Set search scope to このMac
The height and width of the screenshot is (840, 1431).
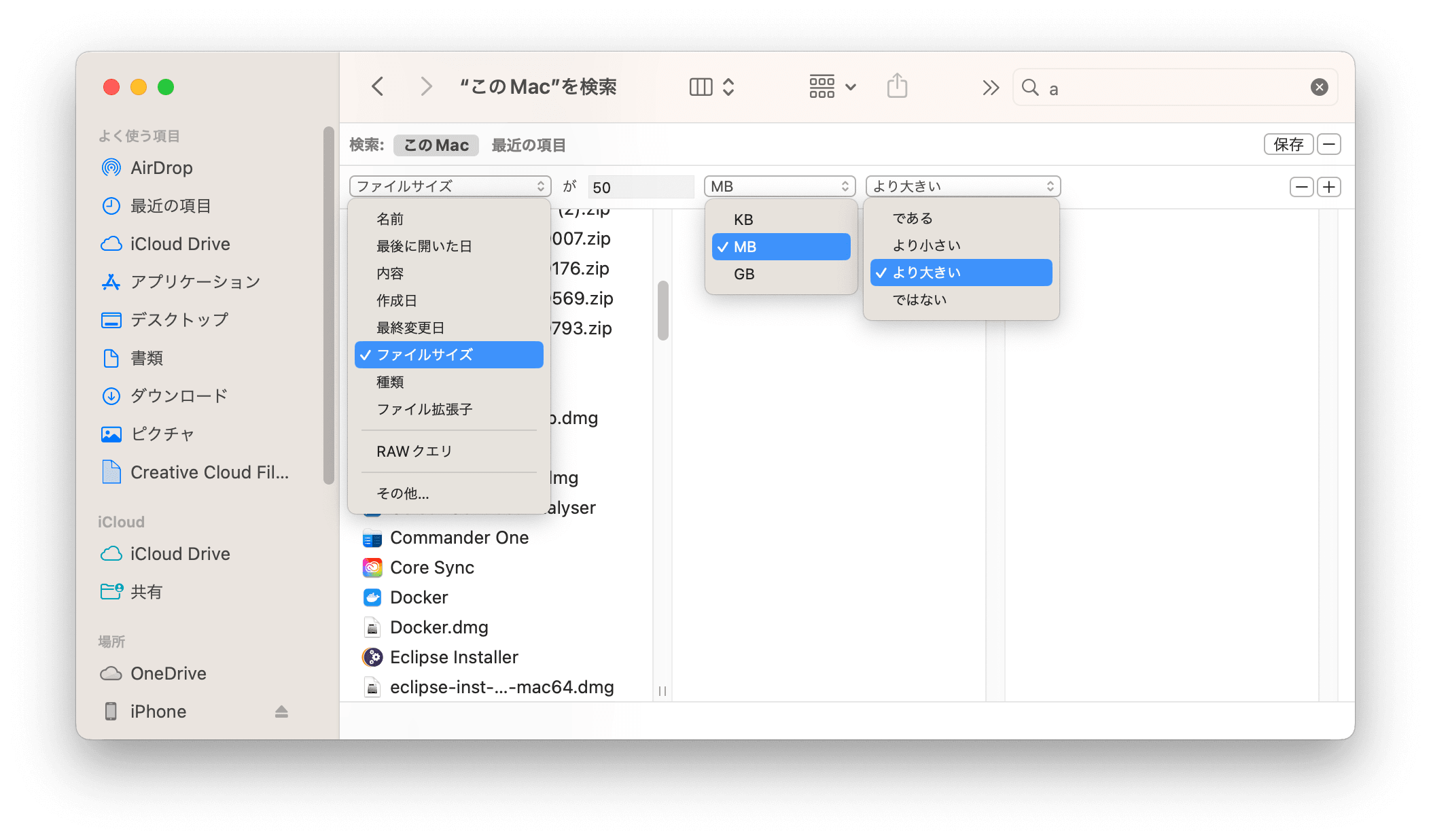[x=436, y=145]
